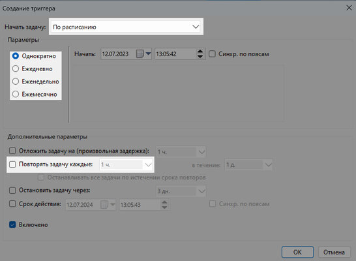Click the start time field 13:05:42
Viewport: 356px width, 261px height.
point(175,54)
